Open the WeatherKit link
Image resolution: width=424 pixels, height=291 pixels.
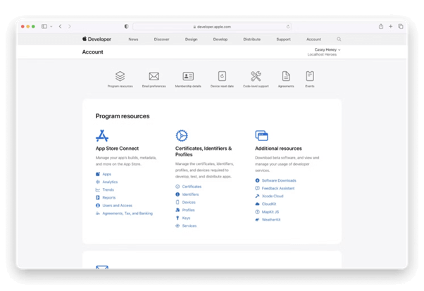(271, 220)
